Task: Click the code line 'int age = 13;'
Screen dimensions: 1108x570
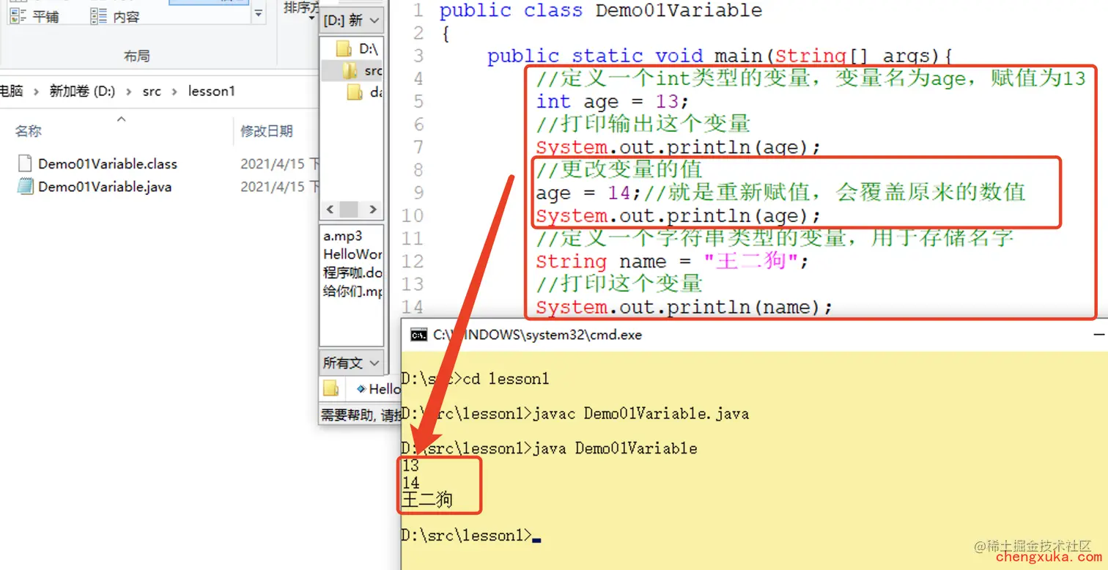Action: click(x=613, y=101)
